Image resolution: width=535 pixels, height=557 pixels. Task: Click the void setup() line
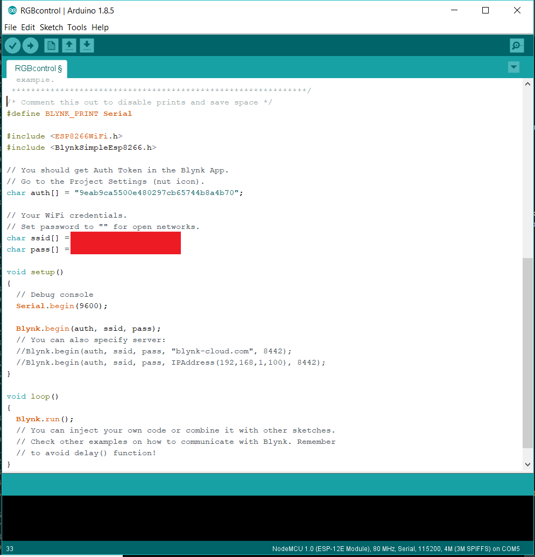(x=35, y=272)
